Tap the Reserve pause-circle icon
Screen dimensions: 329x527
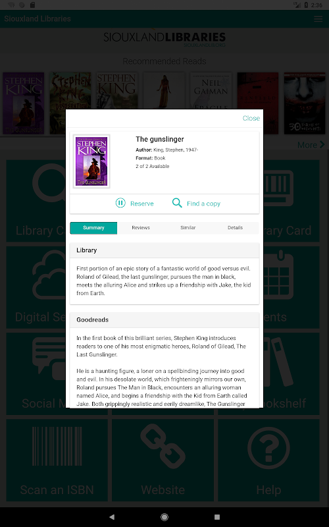tap(120, 203)
